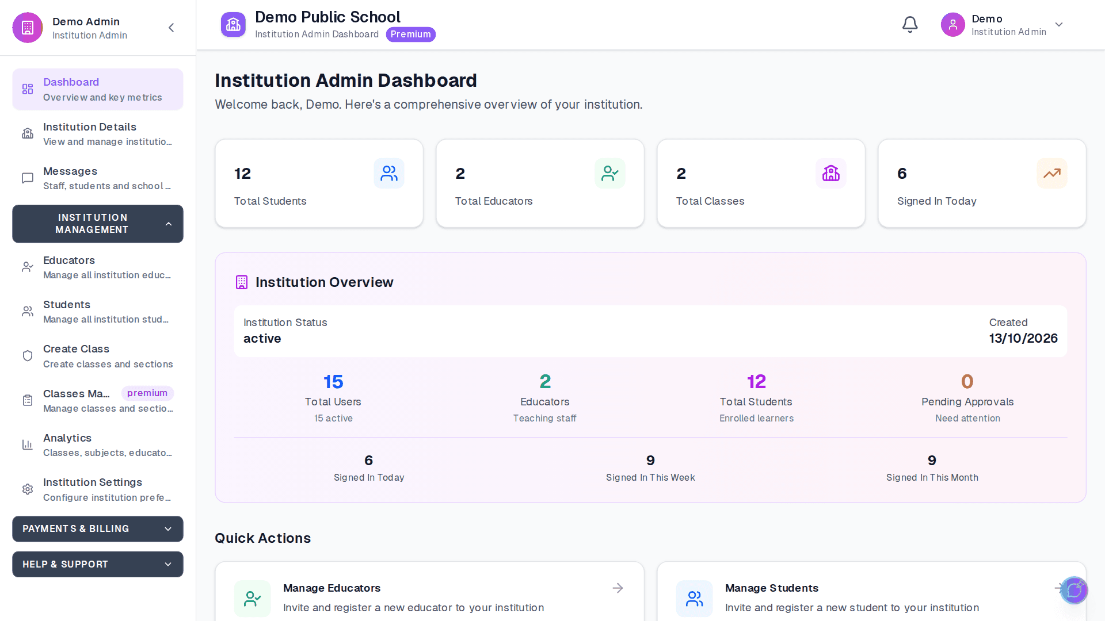Click the Total Users 15 value

[333, 382]
